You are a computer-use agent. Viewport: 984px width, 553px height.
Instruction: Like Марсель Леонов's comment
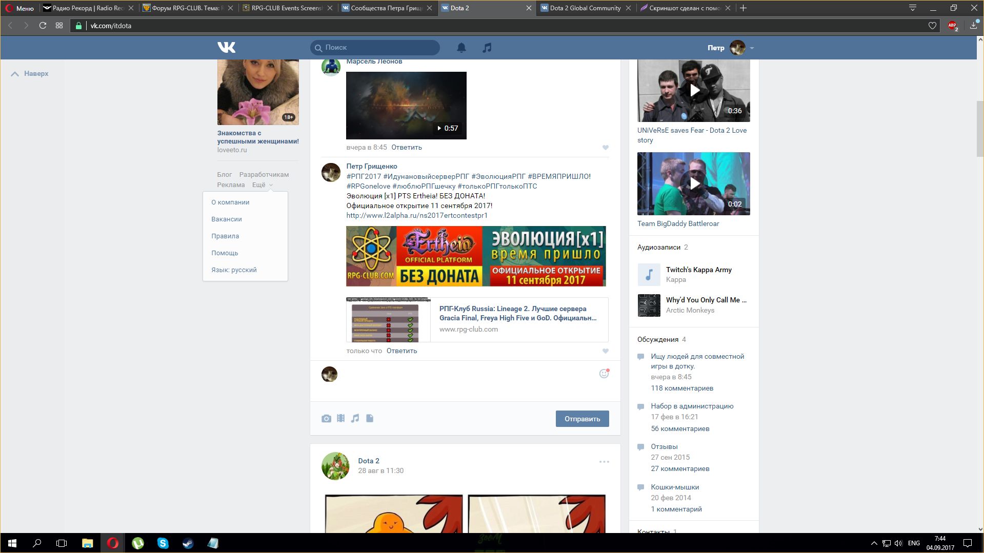click(x=606, y=148)
